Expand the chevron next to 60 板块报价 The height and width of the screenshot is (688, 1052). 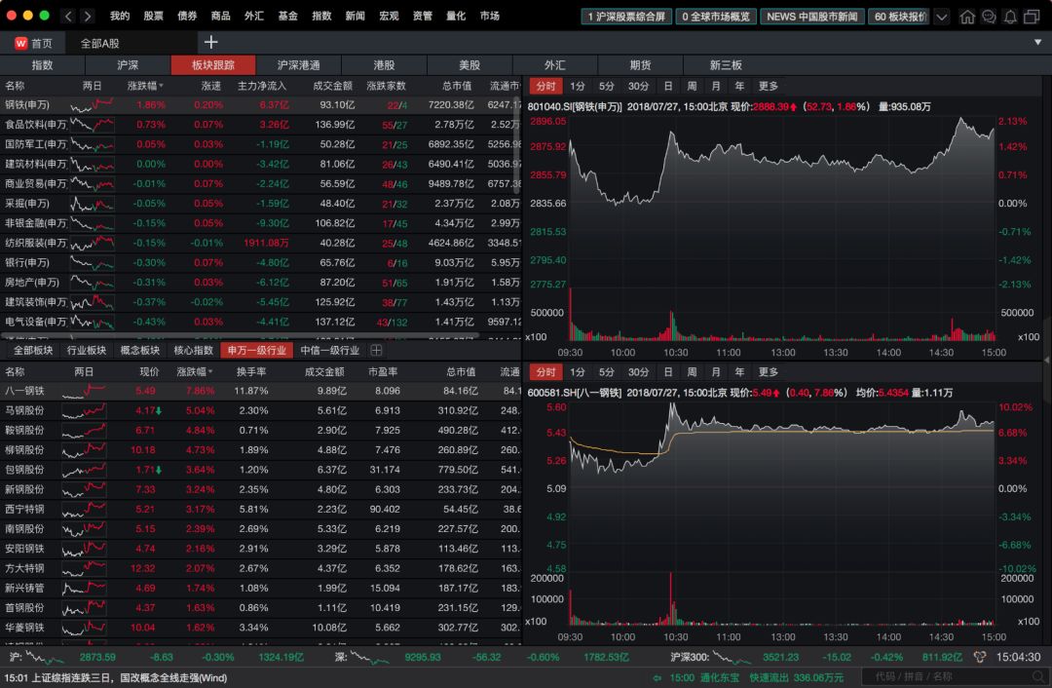[941, 16]
